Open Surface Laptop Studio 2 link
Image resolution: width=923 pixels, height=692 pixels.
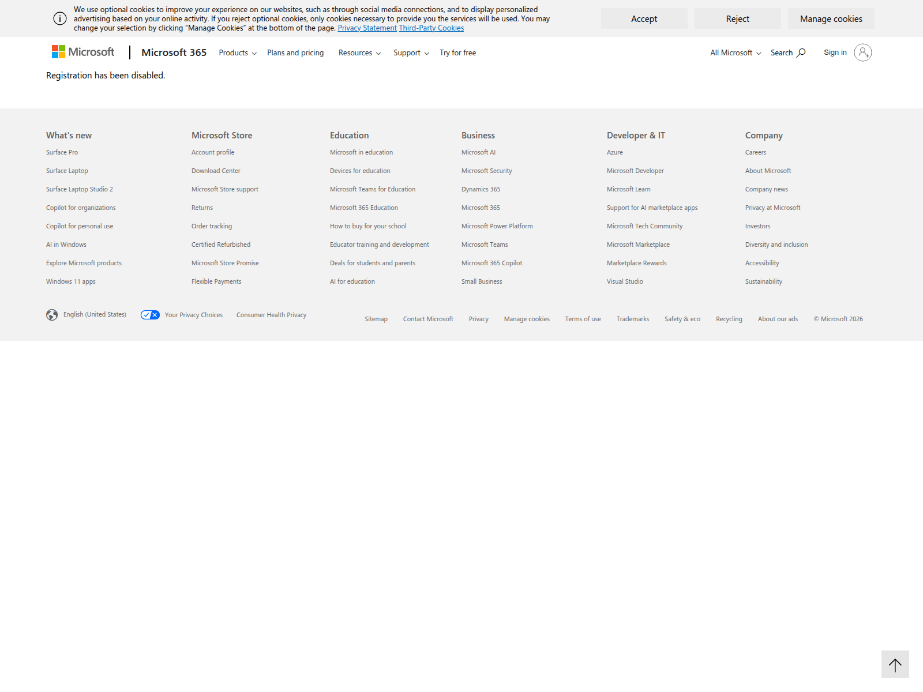coord(80,189)
